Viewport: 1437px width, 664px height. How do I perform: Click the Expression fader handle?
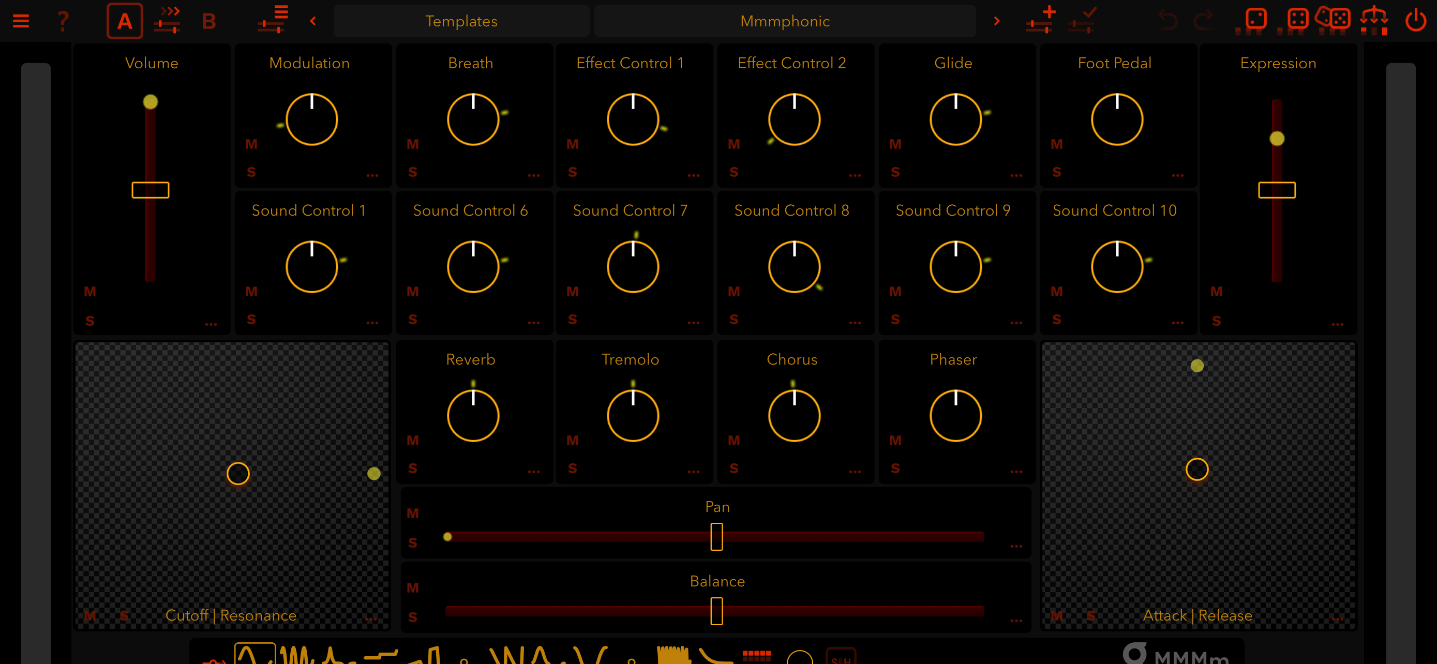click(x=1277, y=190)
